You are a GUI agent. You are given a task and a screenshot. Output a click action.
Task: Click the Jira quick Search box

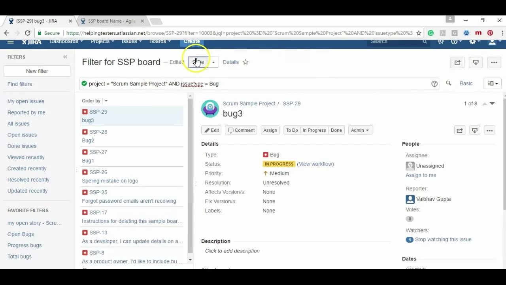[x=398, y=42]
